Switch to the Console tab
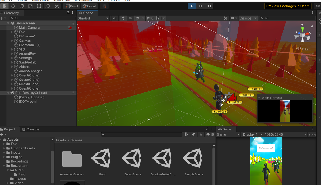The image size is (321, 185). [30, 129]
